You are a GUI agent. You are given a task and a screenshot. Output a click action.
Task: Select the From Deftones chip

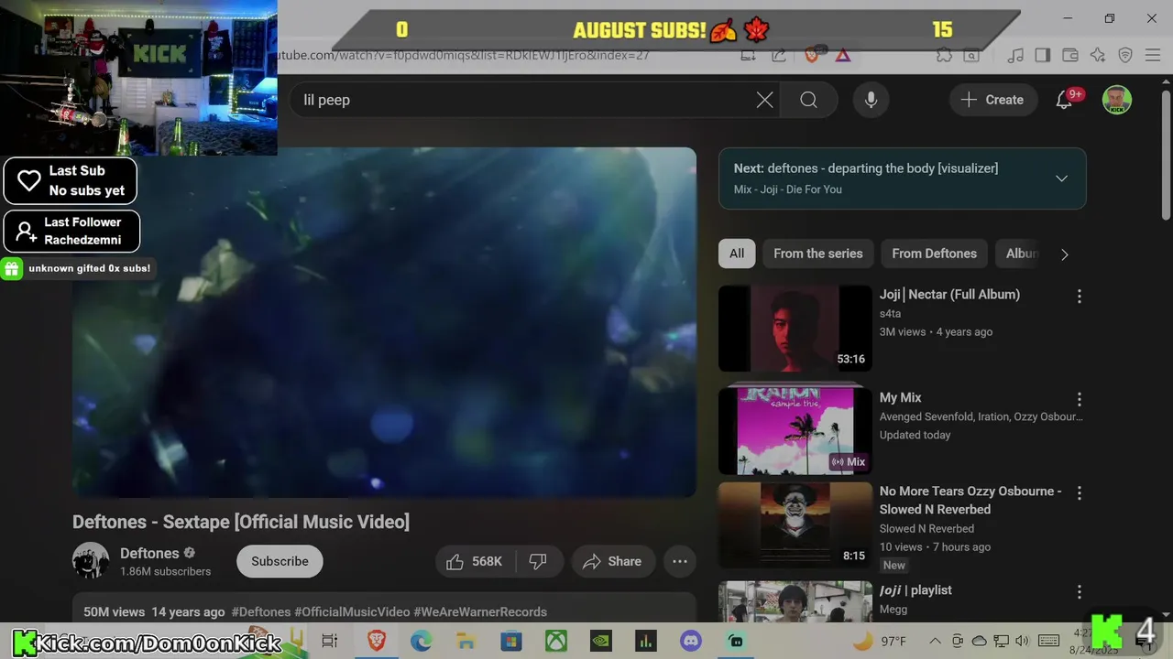pyautogui.click(x=934, y=254)
